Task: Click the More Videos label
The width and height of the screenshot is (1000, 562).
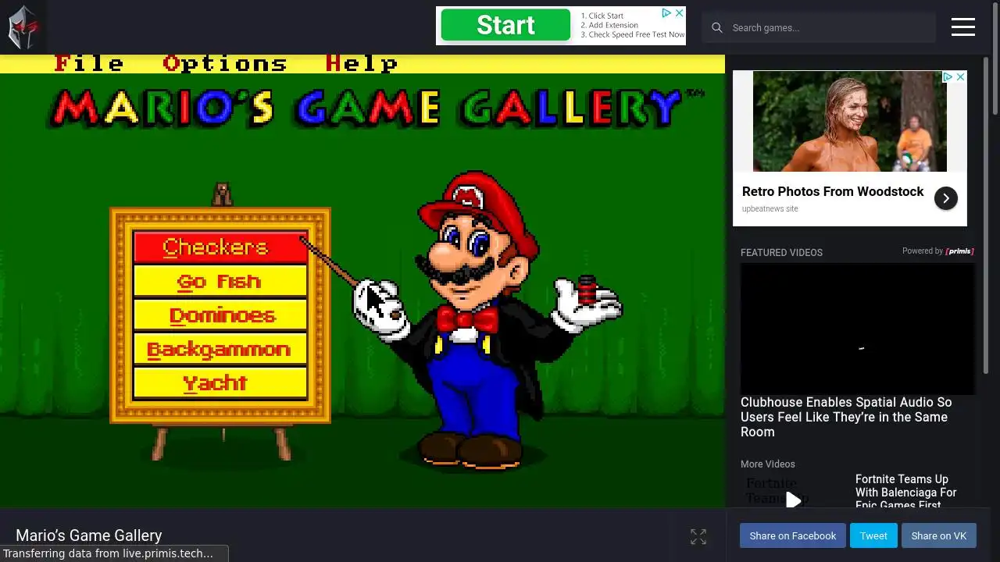Action: click(768, 464)
